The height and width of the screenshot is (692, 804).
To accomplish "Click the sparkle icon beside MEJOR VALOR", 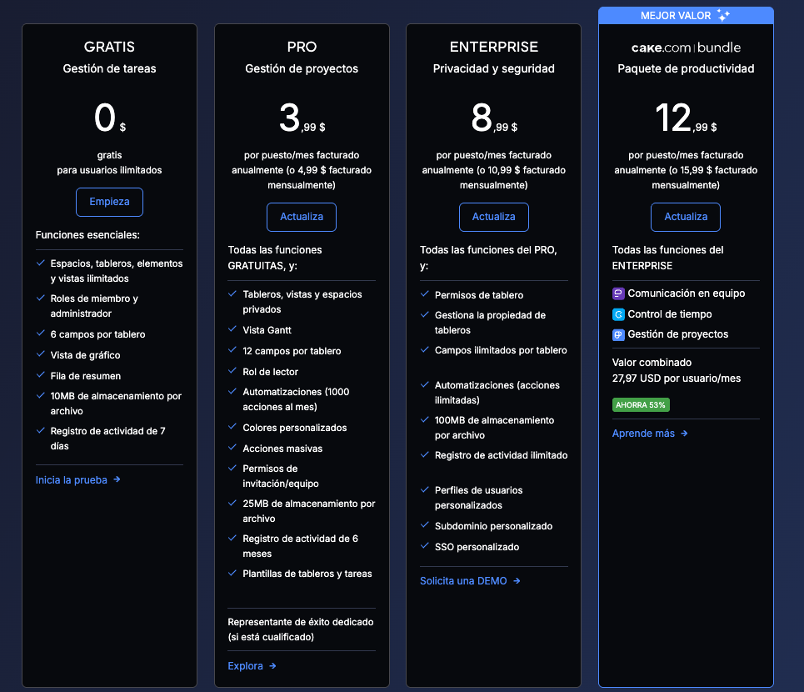I will click(722, 16).
